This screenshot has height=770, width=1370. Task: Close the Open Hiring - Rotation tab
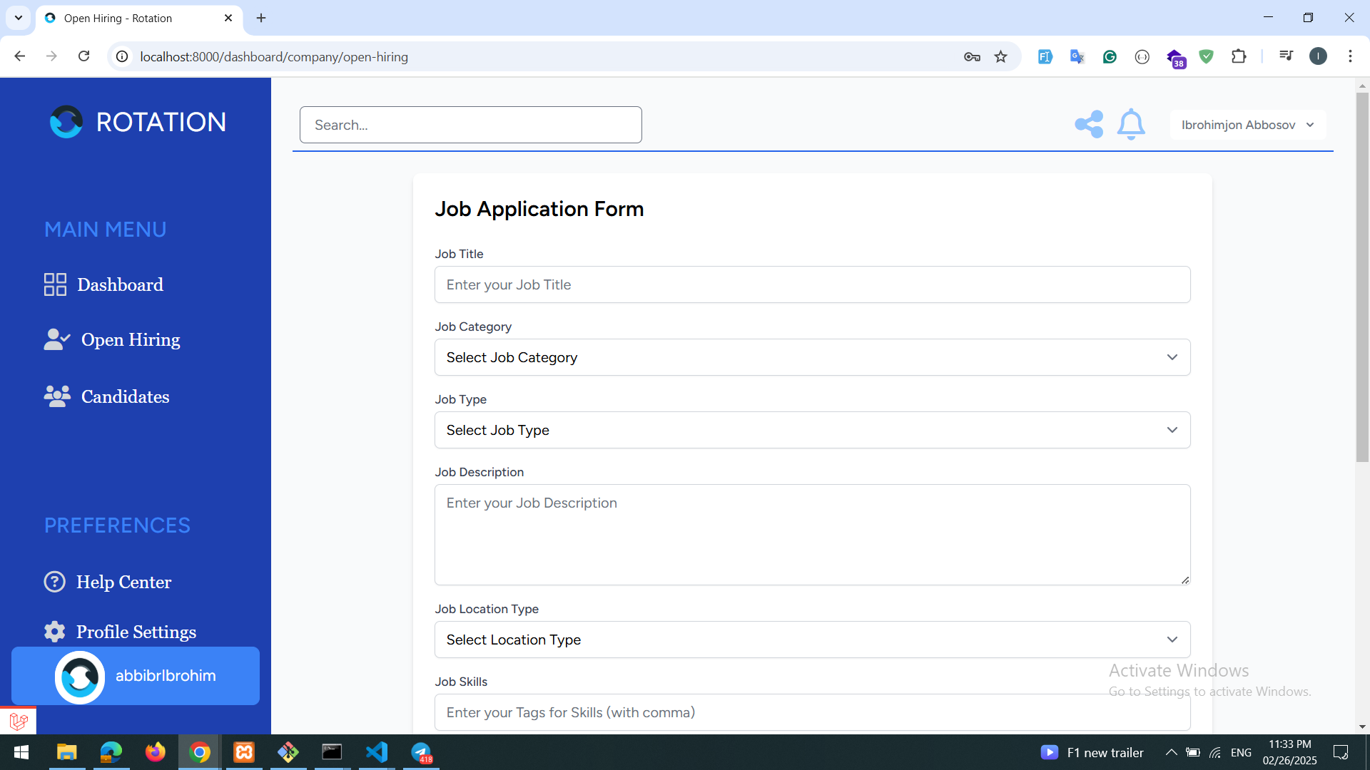[x=228, y=18]
